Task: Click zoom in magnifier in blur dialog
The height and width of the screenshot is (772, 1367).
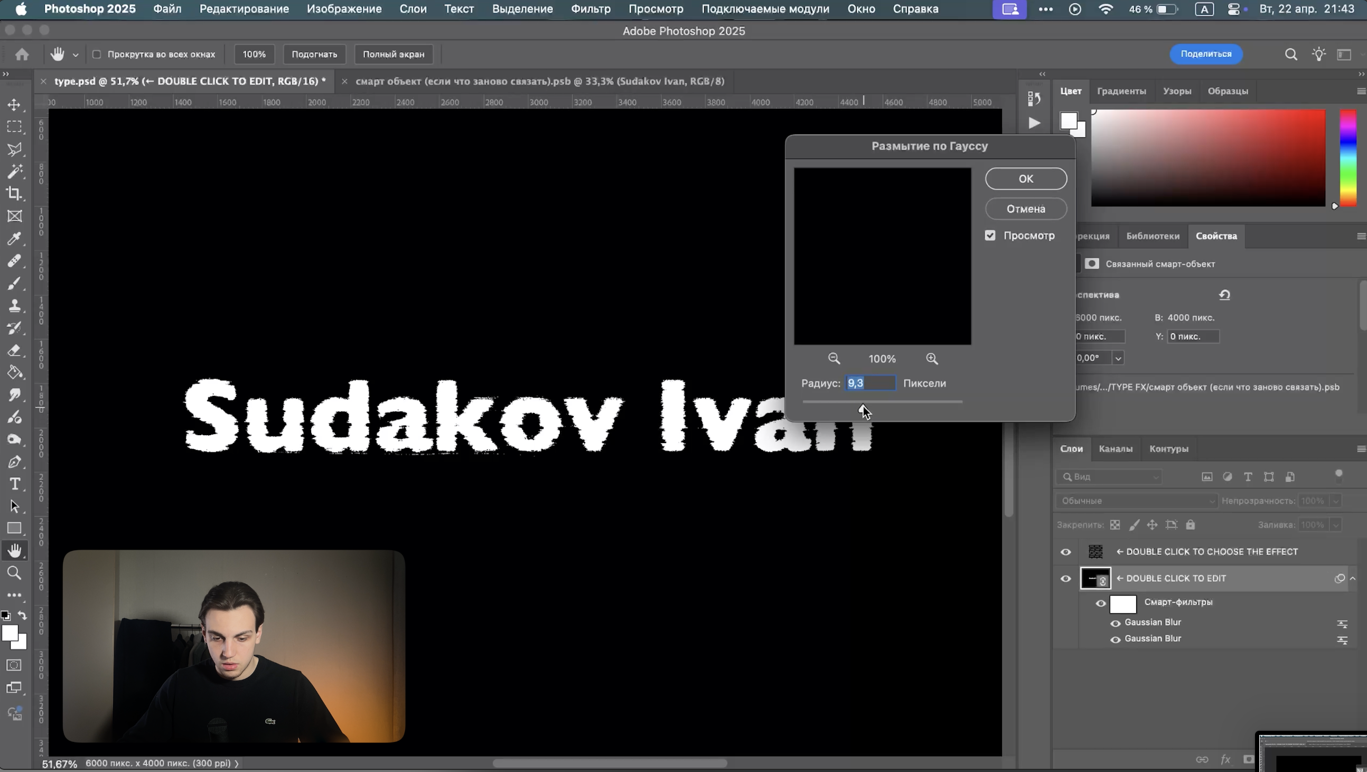Action: 932,359
